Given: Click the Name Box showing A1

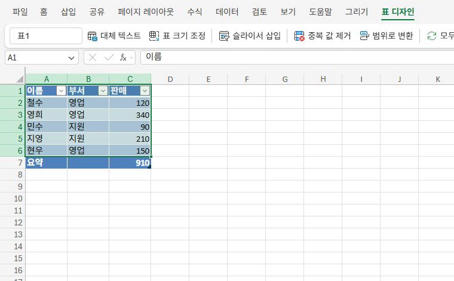Looking at the screenshot, I should [42, 57].
